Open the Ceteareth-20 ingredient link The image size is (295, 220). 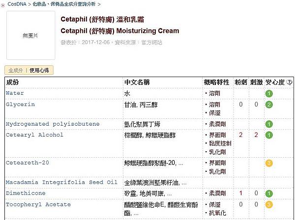tap(27, 163)
